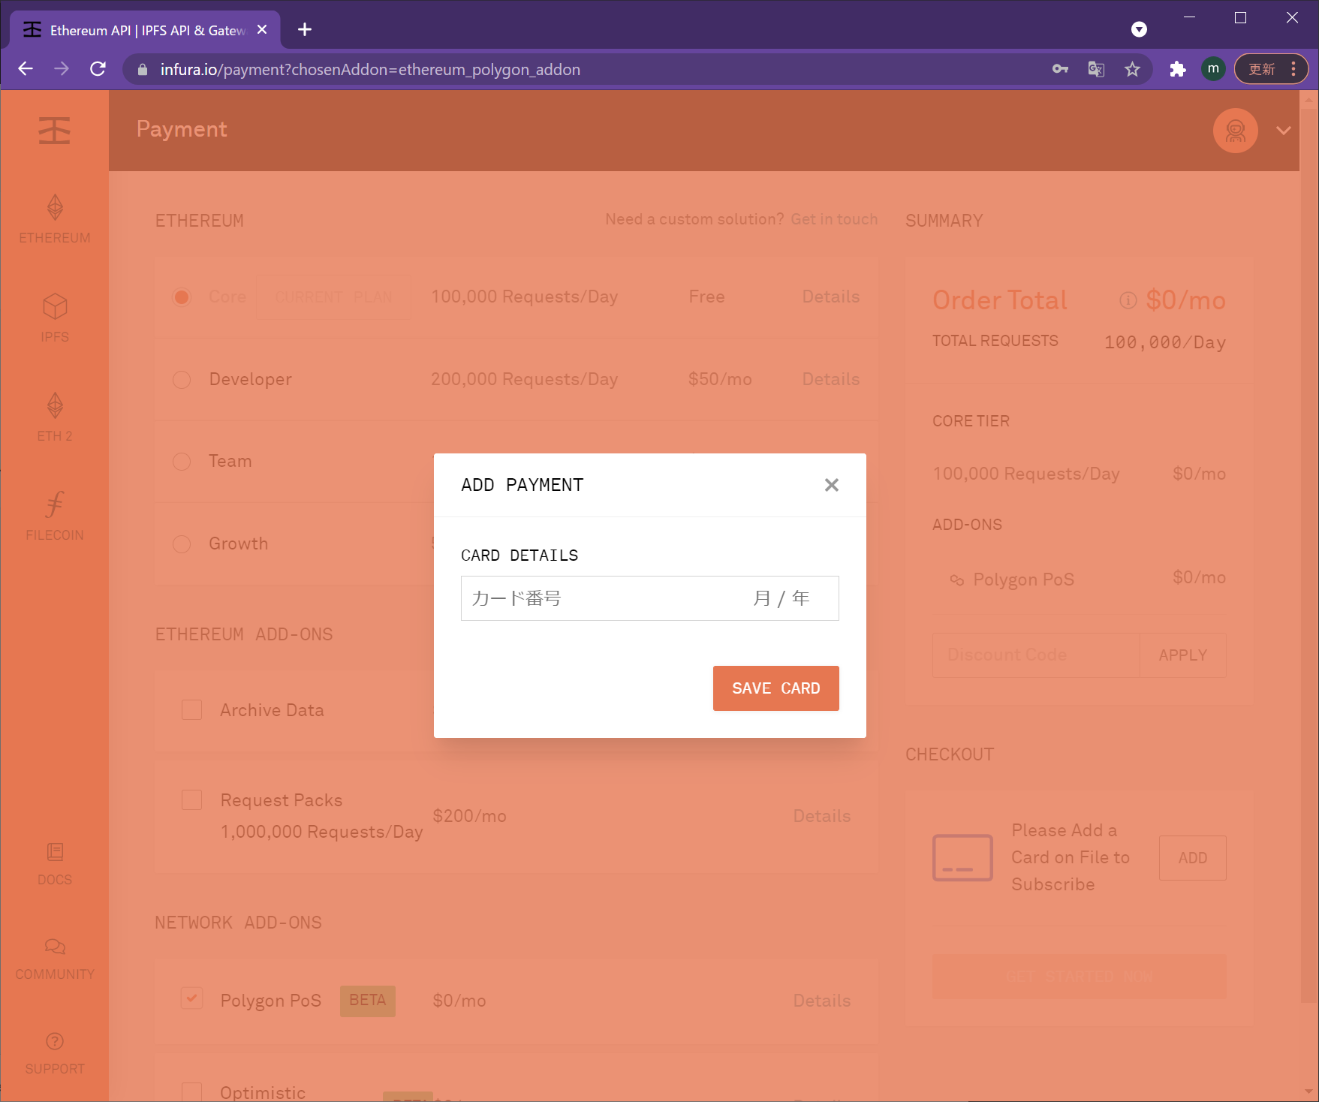Bookmark this page with the star icon
Screen dimensions: 1319x1102
point(1132,69)
